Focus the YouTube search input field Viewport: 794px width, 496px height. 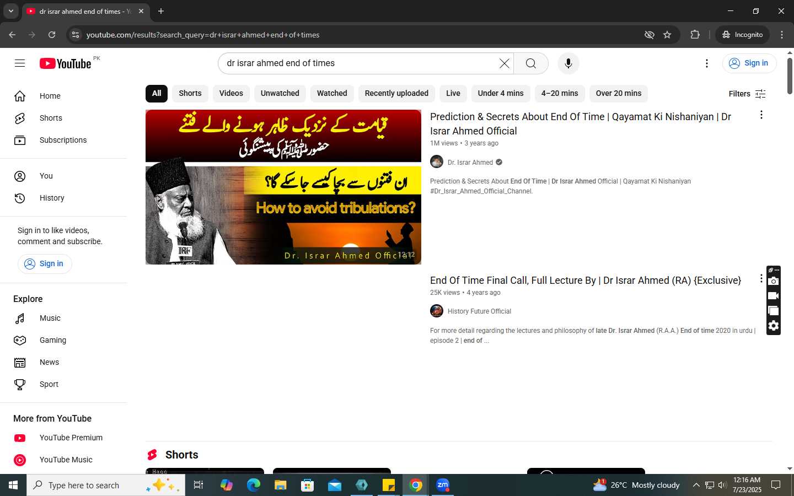(x=361, y=63)
